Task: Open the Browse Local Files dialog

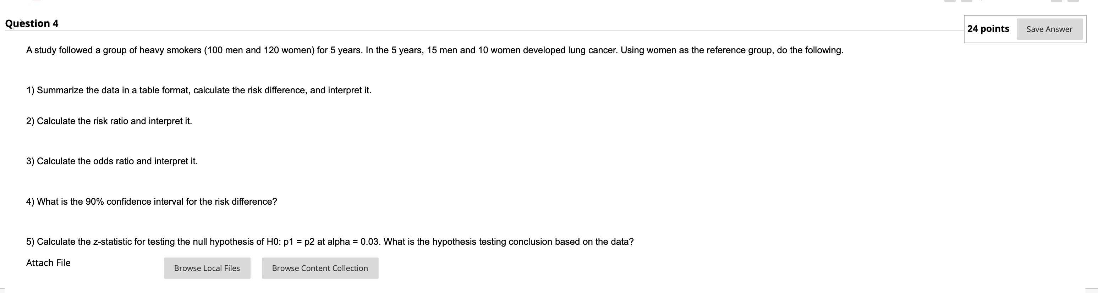Action: tap(207, 268)
